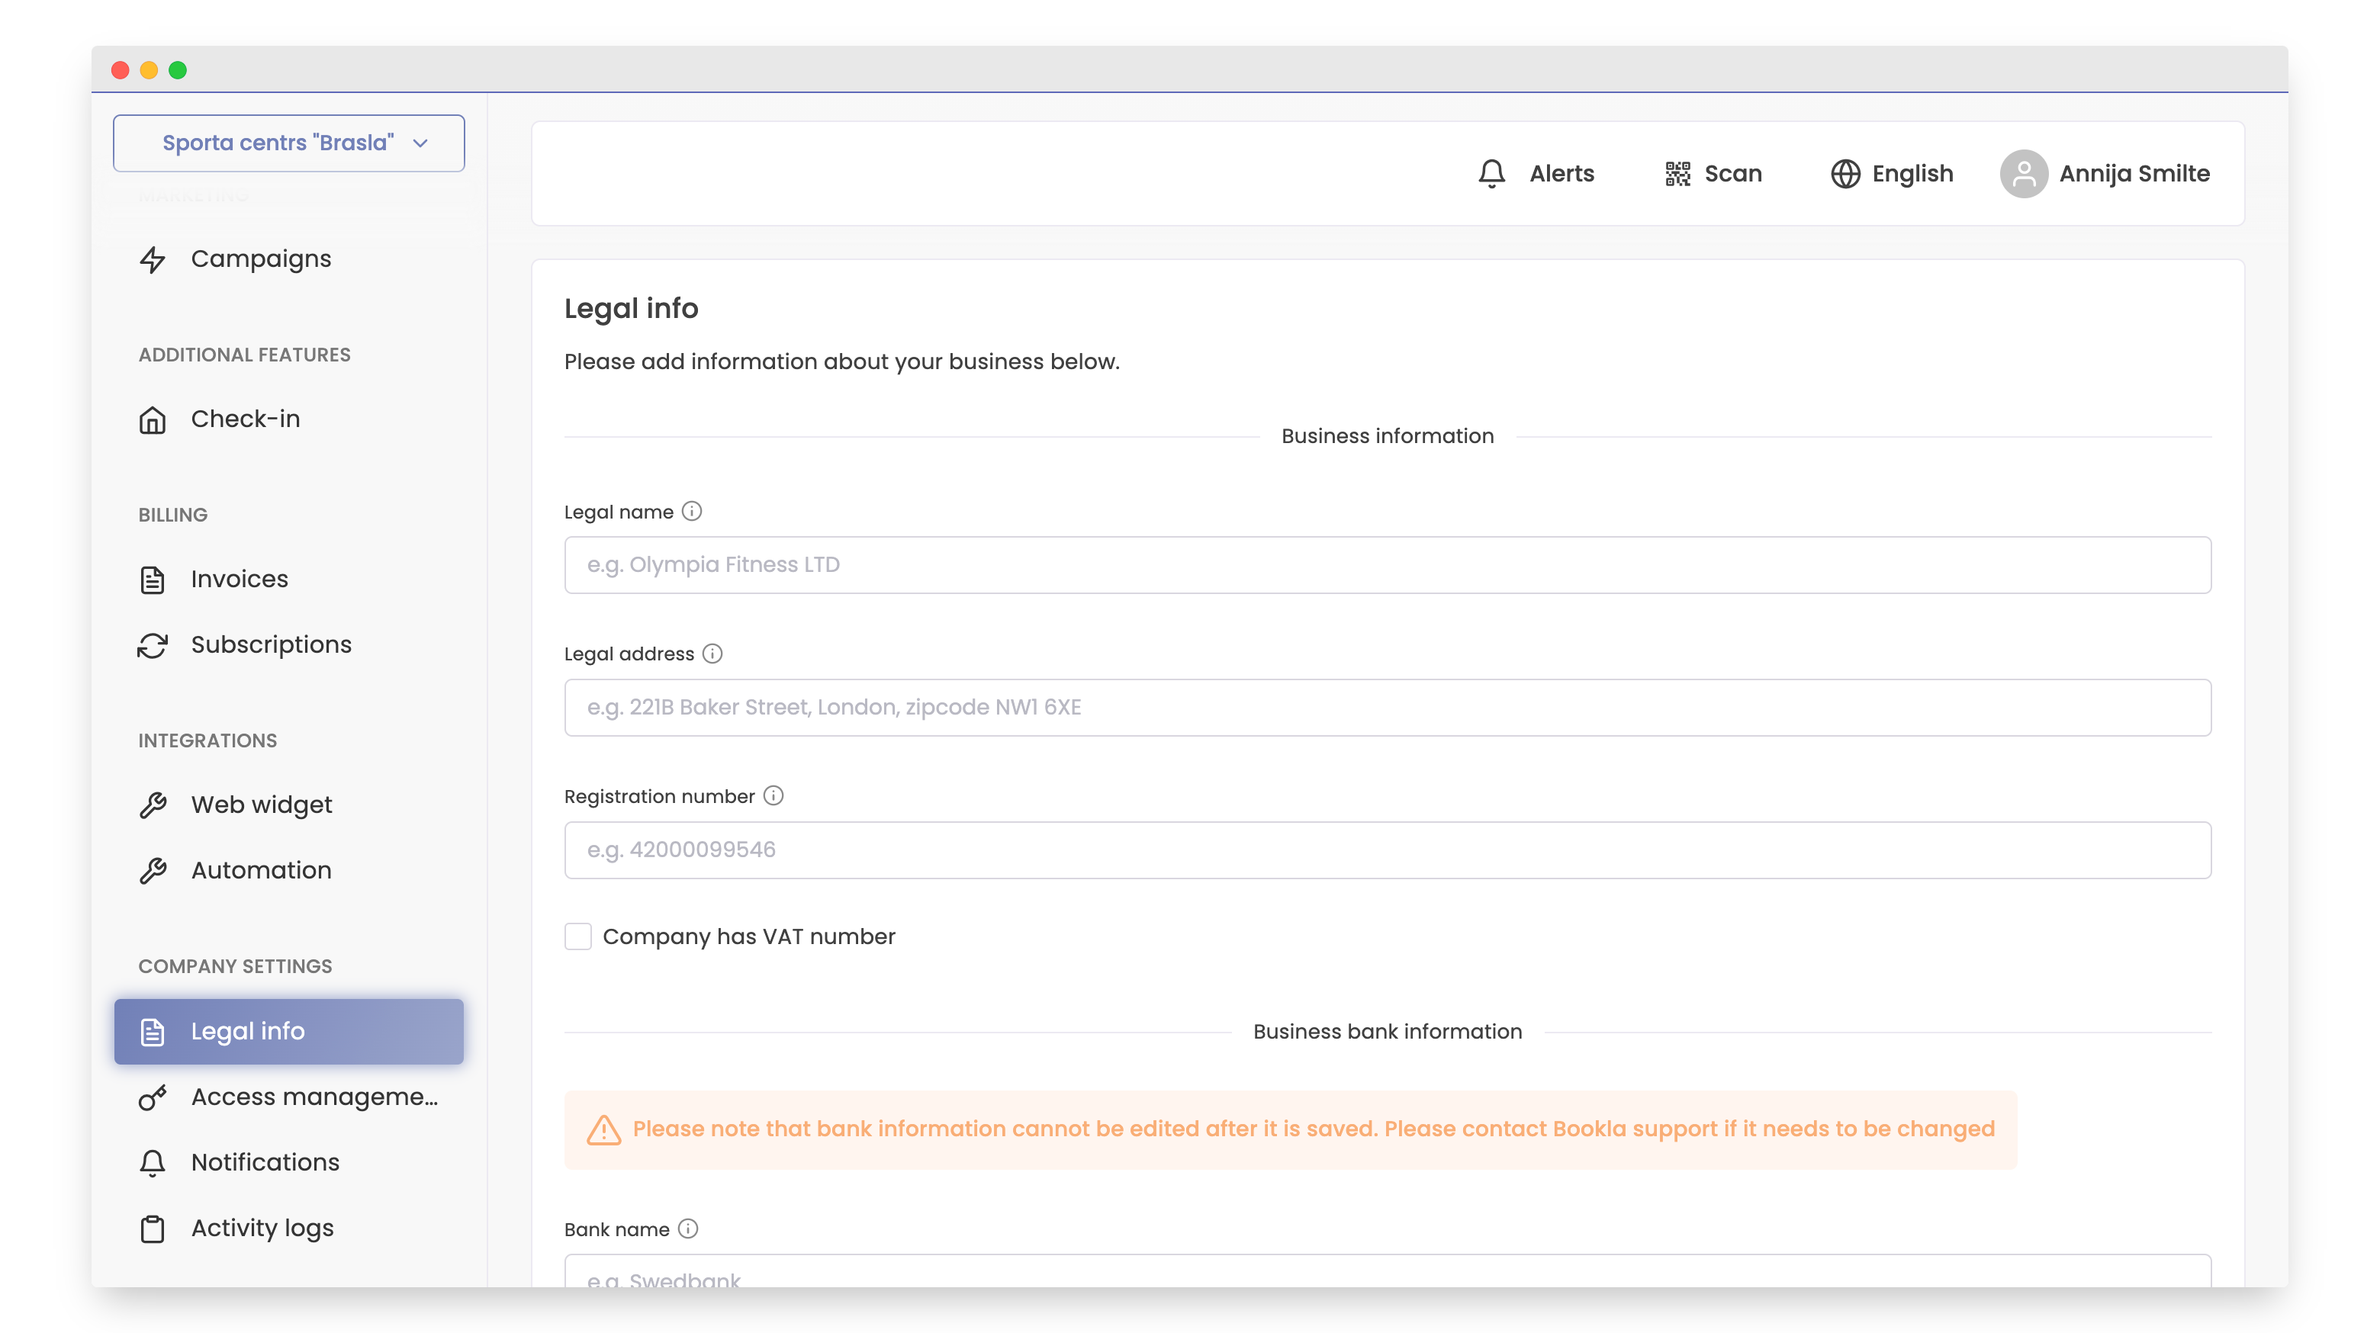Click the Subscriptions refresh icon
The image size is (2380, 1333).
tap(153, 645)
